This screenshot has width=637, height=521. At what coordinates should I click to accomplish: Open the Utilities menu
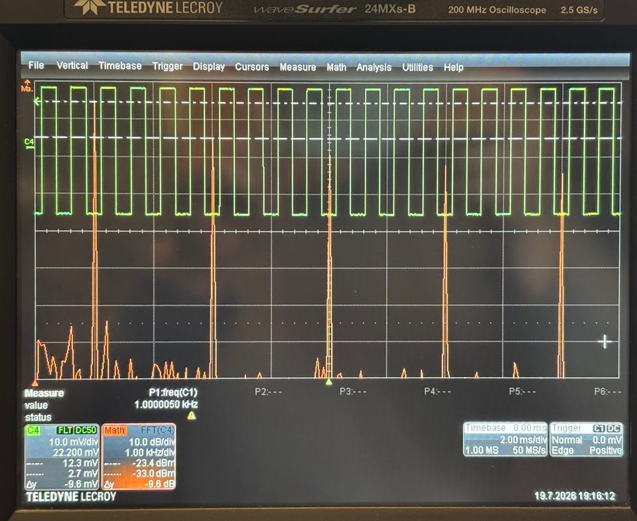(x=417, y=68)
